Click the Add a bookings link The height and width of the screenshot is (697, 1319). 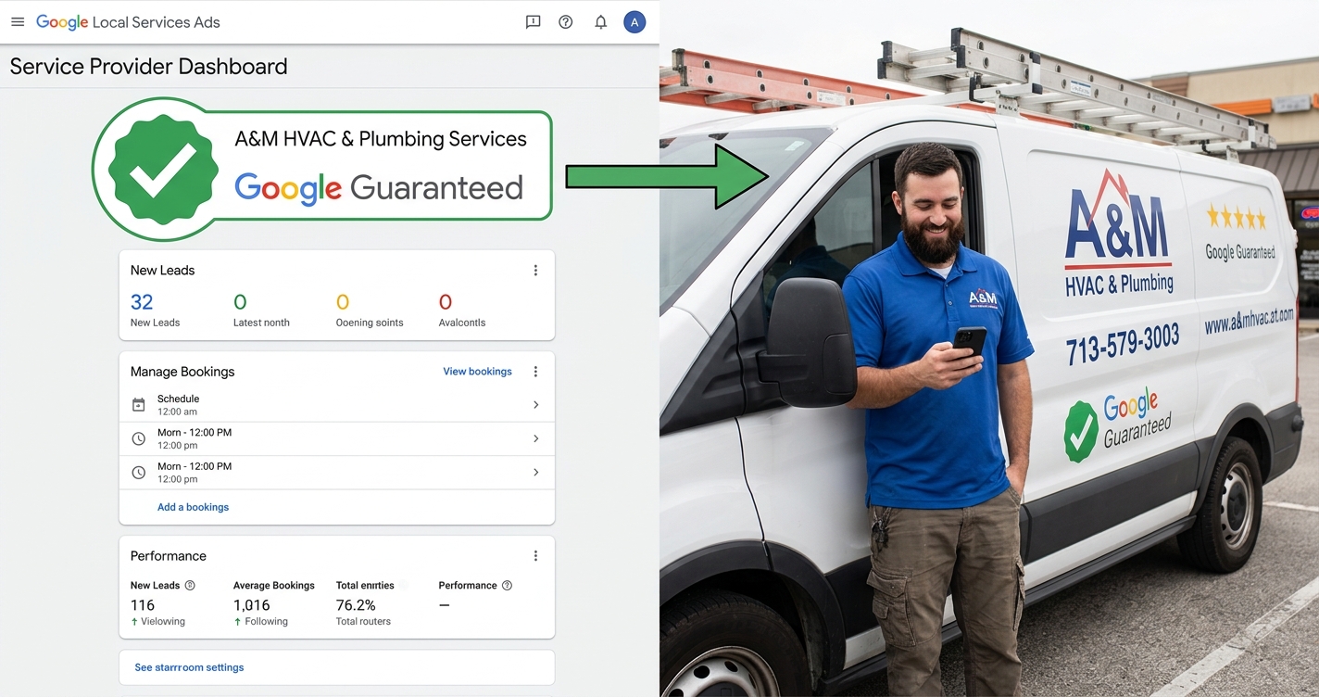click(193, 507)
